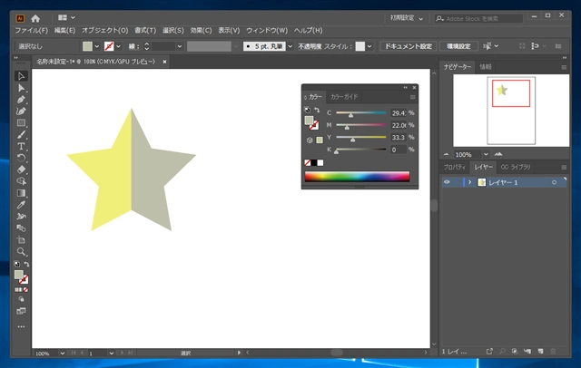Viewport: 581px width, 368px height.
Task: Open the fill color dropdown in control bar
Action: [x=97, y=46]
